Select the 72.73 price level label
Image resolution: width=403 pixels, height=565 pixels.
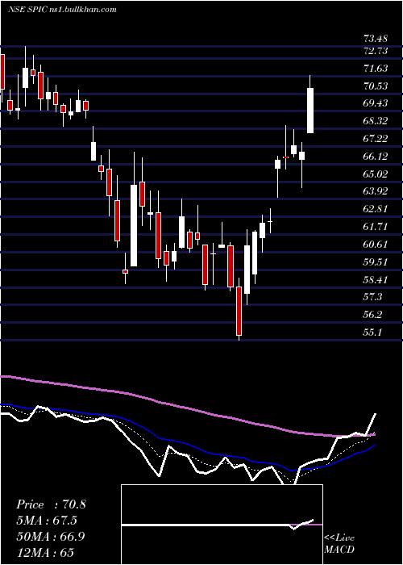(376, 51)
